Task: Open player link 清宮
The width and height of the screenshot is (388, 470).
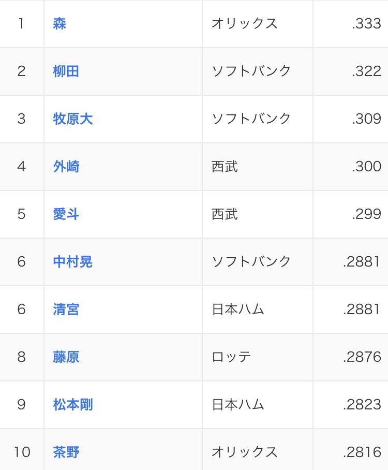Action: pyautogui.click(x=66, y=310)
